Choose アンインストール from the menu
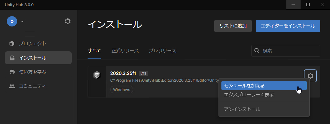This screenshot has width=330, height=124. tap(264, 109)
